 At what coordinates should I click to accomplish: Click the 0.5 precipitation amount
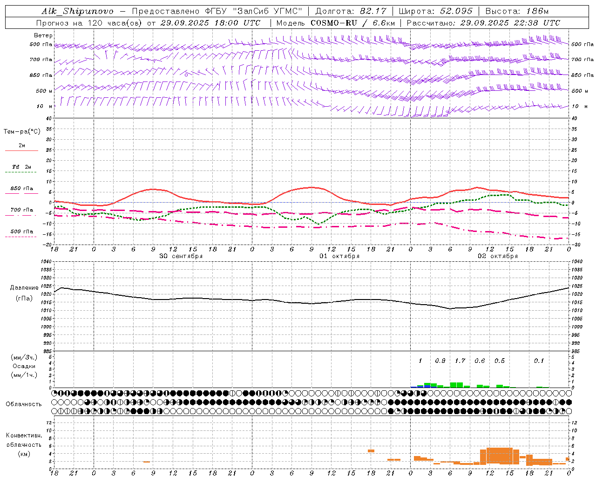(500, 361)
